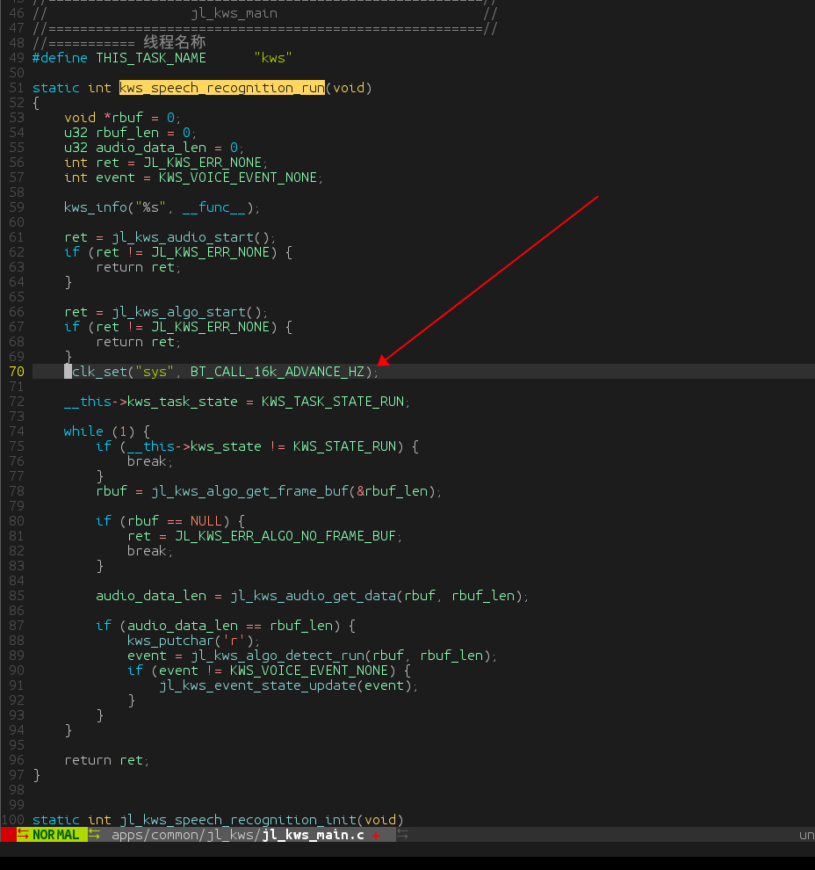Click the red modified '+' marker in status bar
The image size is (815, 870).
376,835
